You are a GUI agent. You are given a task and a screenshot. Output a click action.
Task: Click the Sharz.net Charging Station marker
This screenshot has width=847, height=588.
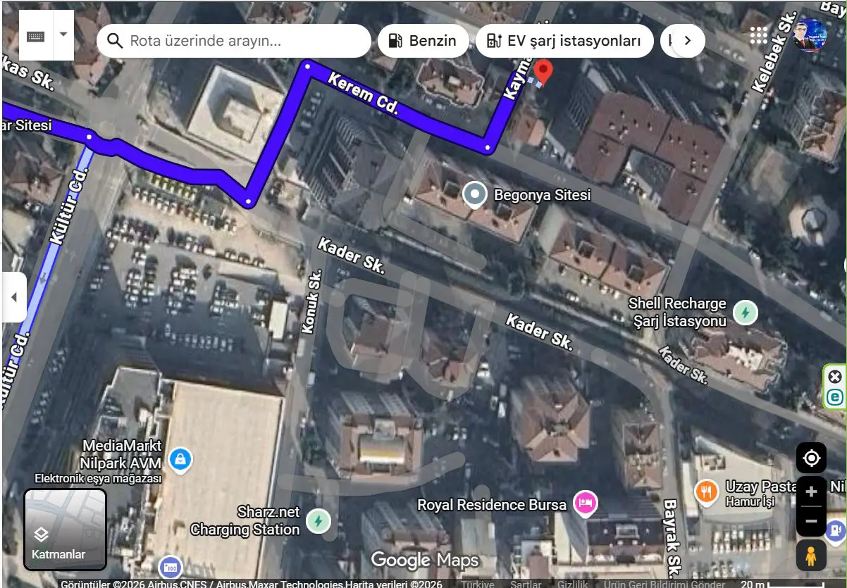click(x=318, y=521)
